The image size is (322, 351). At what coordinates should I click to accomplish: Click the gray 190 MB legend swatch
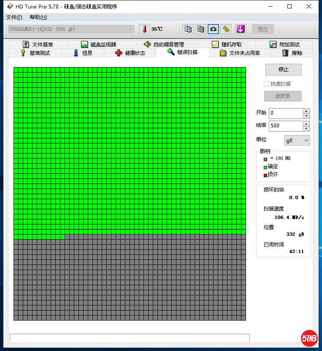265,159
